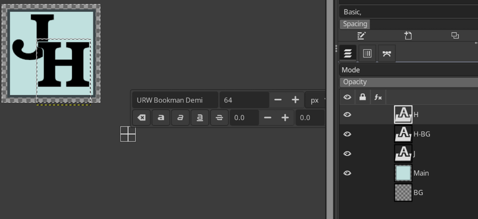The height and width of the screenshot is (219, 478).
Task: Select the H text layer thumbnail
Action: click(x=403, y=114)
